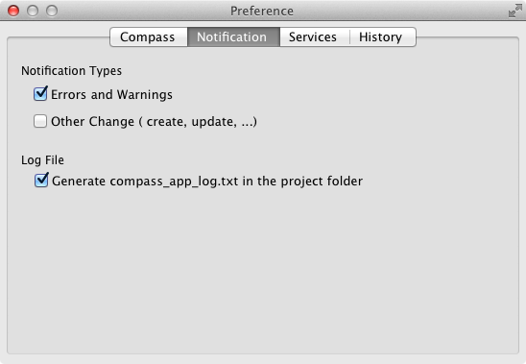Image resolution: width=526 pixels, height=364 pixels.
Task: Click the 'Generate compass_app_log.txt in the project folder' text
Action: [207, 182]
